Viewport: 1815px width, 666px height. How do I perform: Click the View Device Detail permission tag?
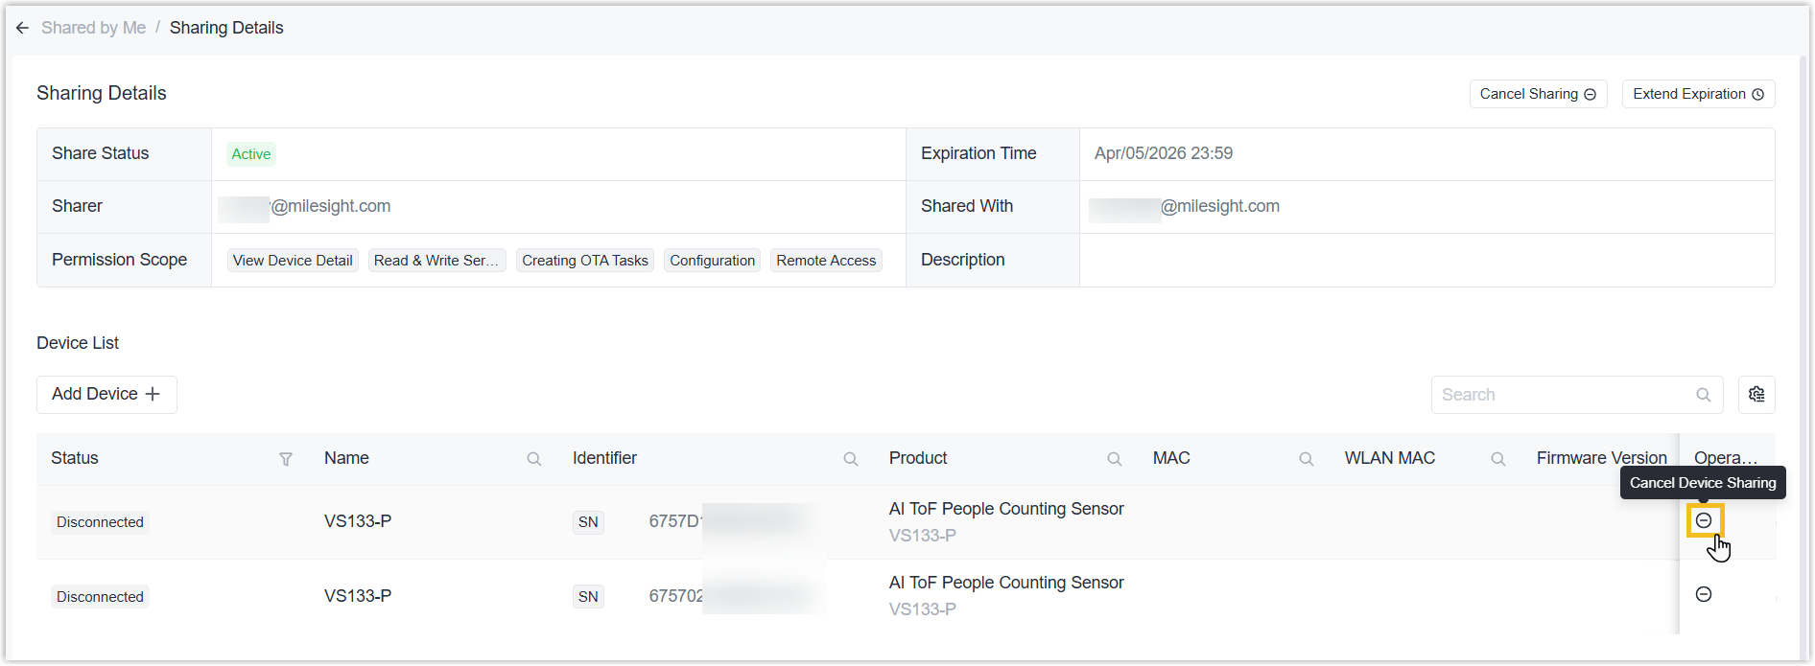293,261
